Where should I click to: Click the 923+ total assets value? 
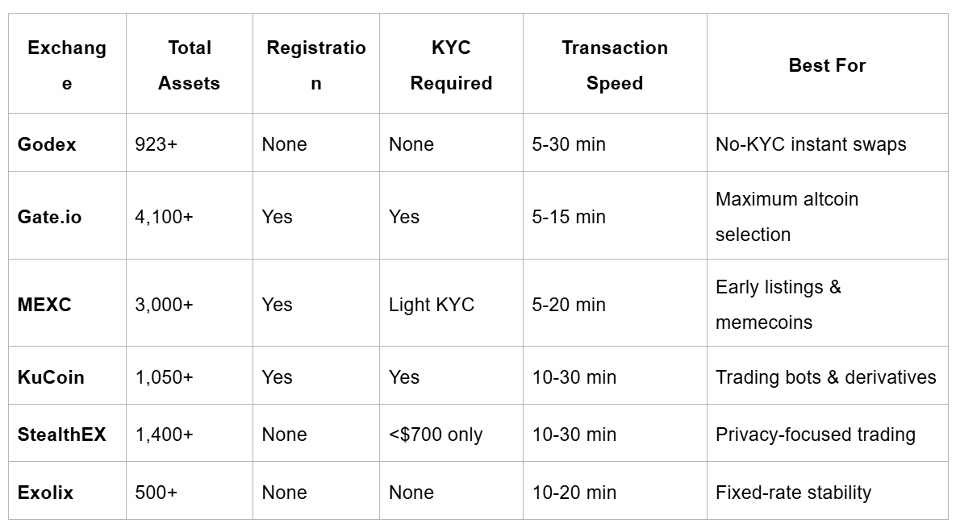(157, 144)
